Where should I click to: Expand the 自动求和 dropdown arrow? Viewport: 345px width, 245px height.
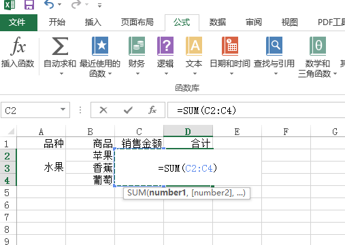[x=61, y=74]
